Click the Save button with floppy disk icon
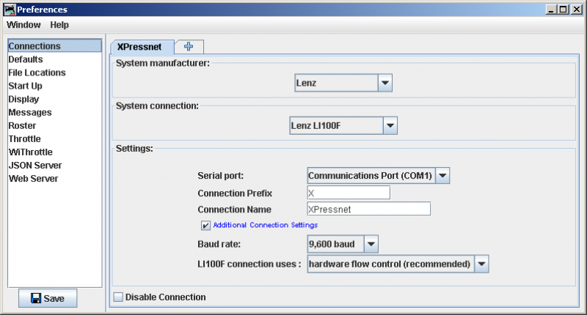 [x=48, y=298]
